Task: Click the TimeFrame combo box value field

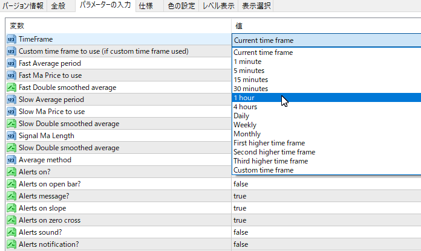Action: (325, 40)
